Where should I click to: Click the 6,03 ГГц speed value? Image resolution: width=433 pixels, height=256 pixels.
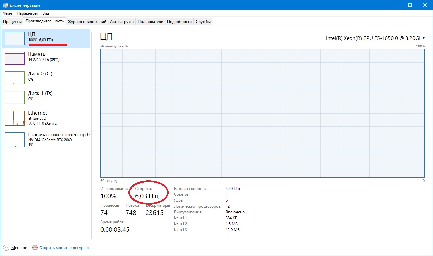(x=147, y=196)
